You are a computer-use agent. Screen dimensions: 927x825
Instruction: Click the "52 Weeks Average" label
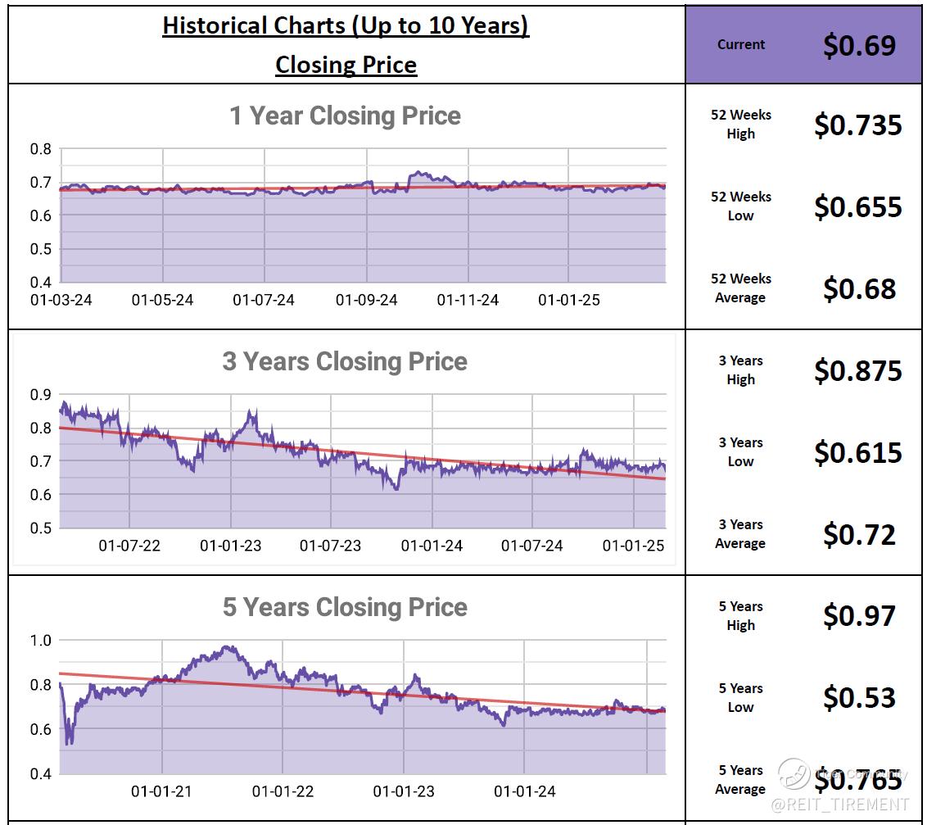point(740,288)
